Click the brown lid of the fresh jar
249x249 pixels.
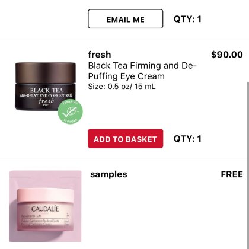coord(46,73)
